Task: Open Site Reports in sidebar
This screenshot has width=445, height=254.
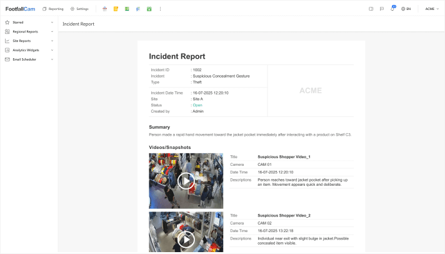Action: point(22,41)
